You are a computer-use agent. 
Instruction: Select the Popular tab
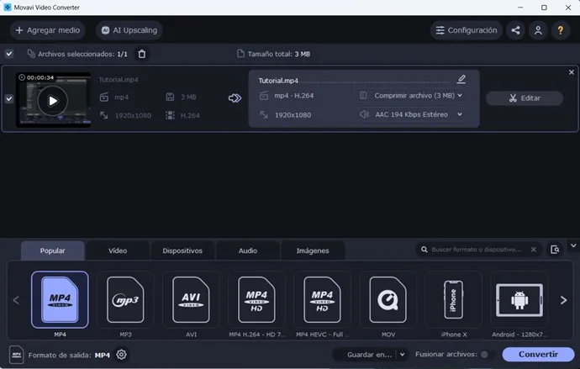point(52,250)
